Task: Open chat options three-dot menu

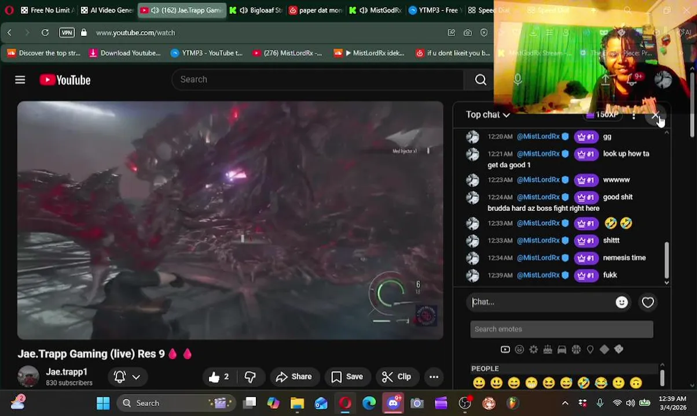Action: [634, 116]
